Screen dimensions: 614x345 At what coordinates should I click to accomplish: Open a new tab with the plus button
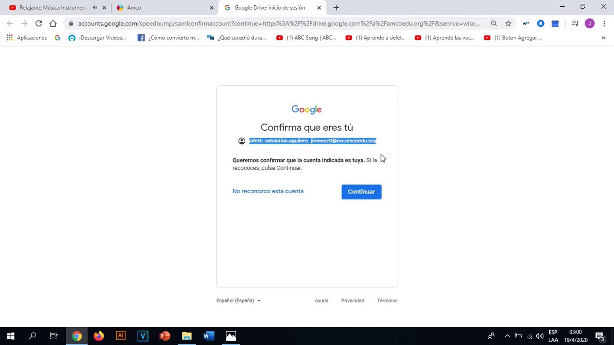[x=336, y=8]
